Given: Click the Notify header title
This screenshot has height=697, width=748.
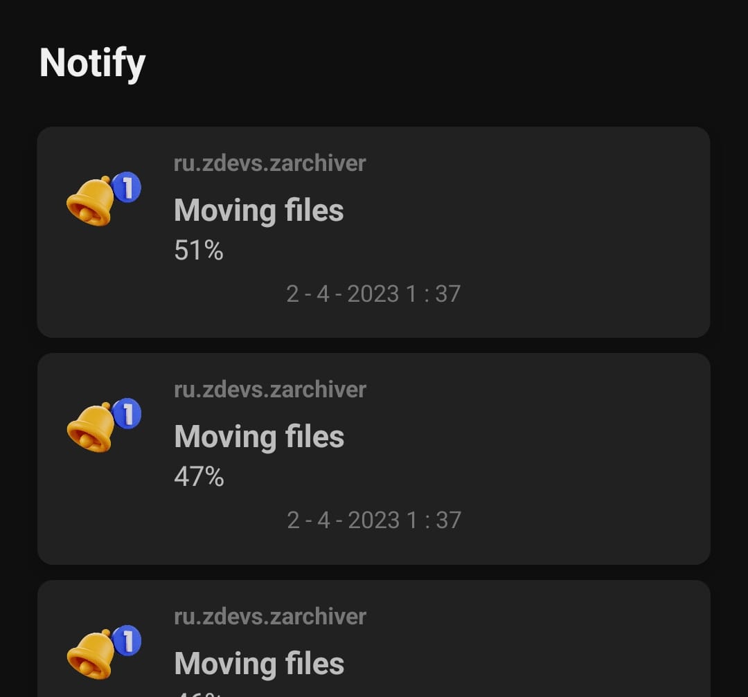Looking at the screenshot, I should tap(92, 62).
